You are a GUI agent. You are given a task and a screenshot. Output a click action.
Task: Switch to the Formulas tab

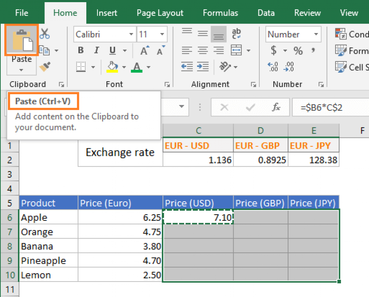point(221,13)
